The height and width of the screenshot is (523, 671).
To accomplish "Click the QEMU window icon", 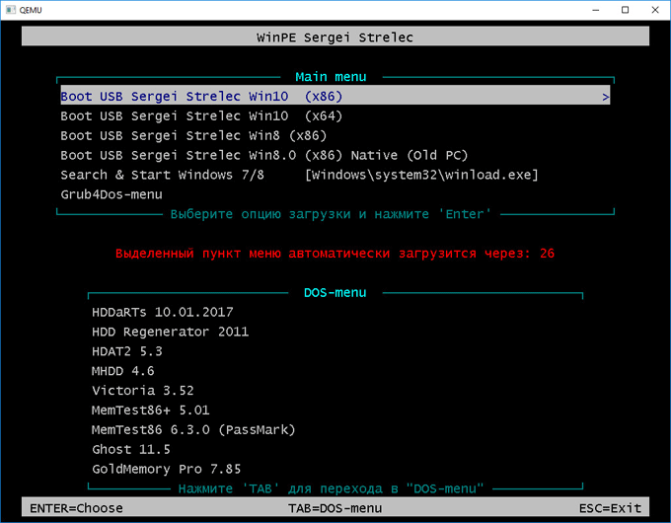I will [x=11, y=10].
